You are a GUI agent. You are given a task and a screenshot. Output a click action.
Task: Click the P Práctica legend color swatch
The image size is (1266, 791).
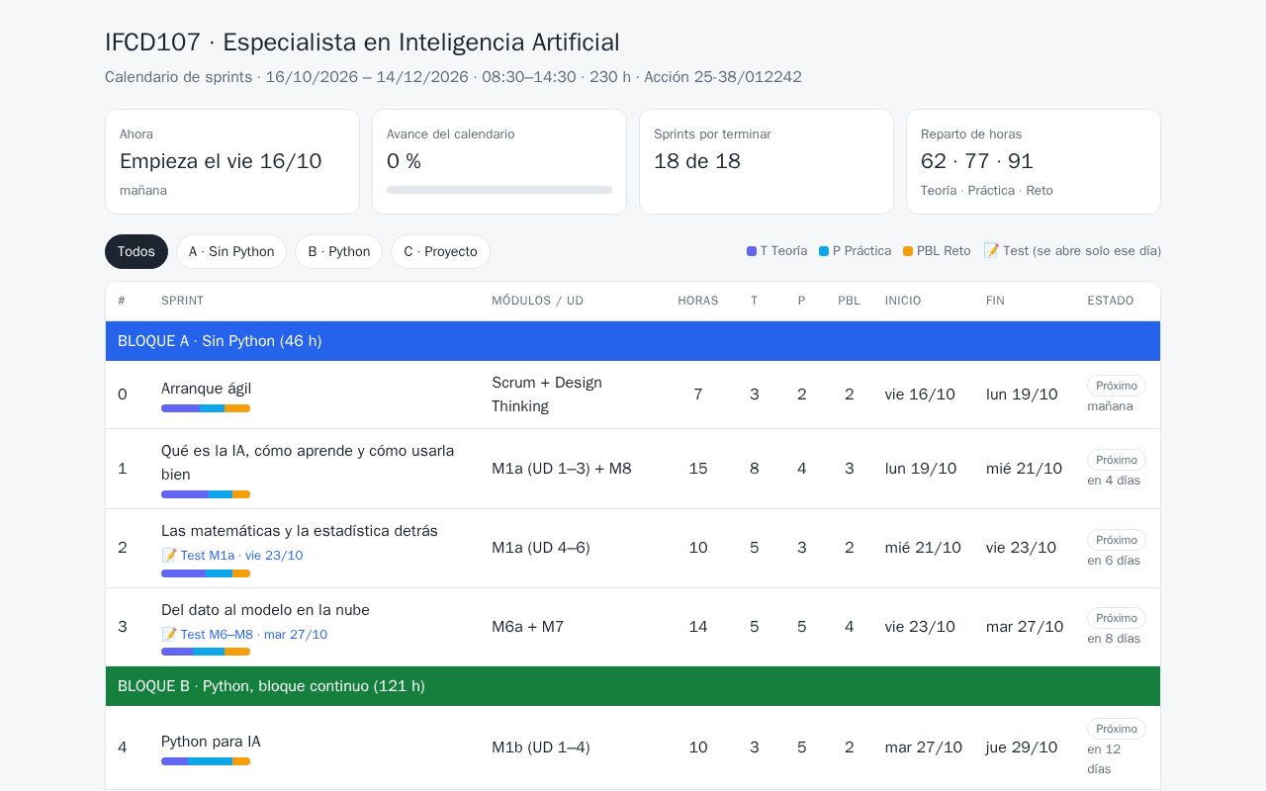pos(824,251)
